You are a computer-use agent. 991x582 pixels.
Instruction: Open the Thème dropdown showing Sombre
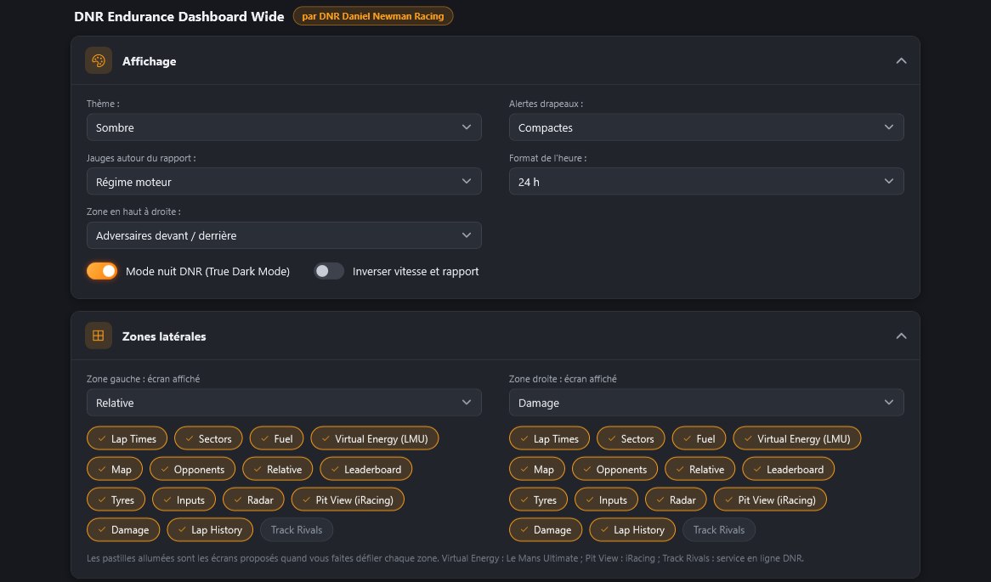point(284,127)
